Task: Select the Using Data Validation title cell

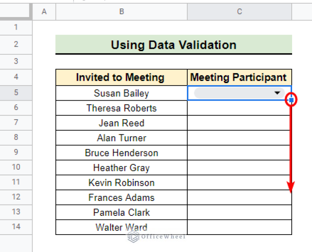Action: [x=174, y=44]
